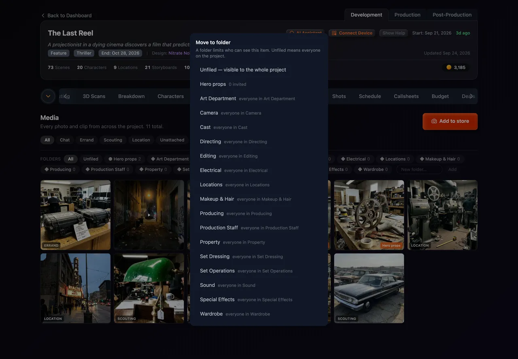Click the Connect Device icon

(334, 33)
